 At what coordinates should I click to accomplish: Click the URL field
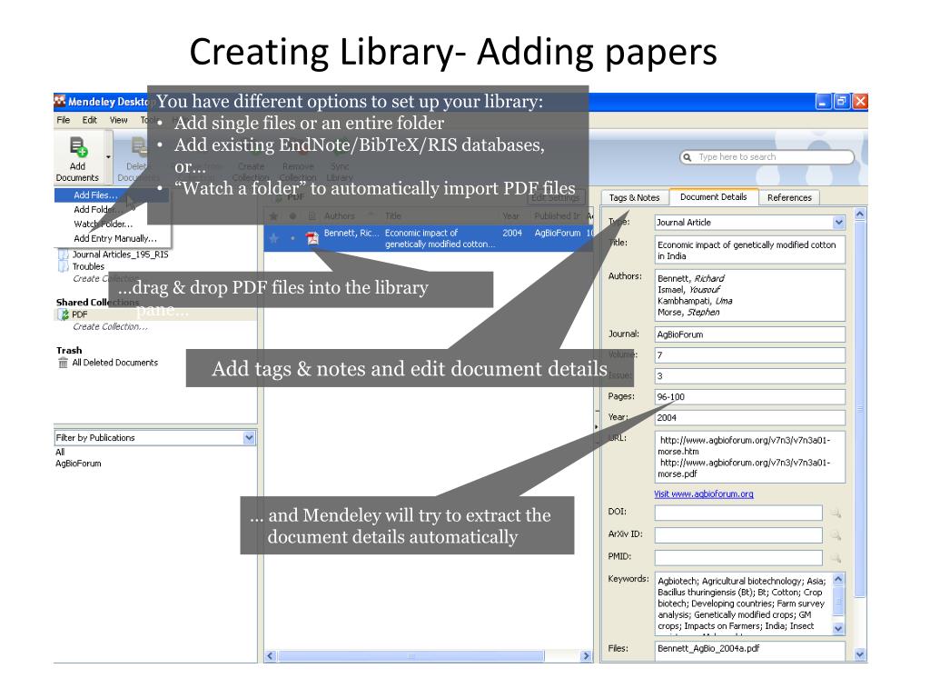[749, 457]
